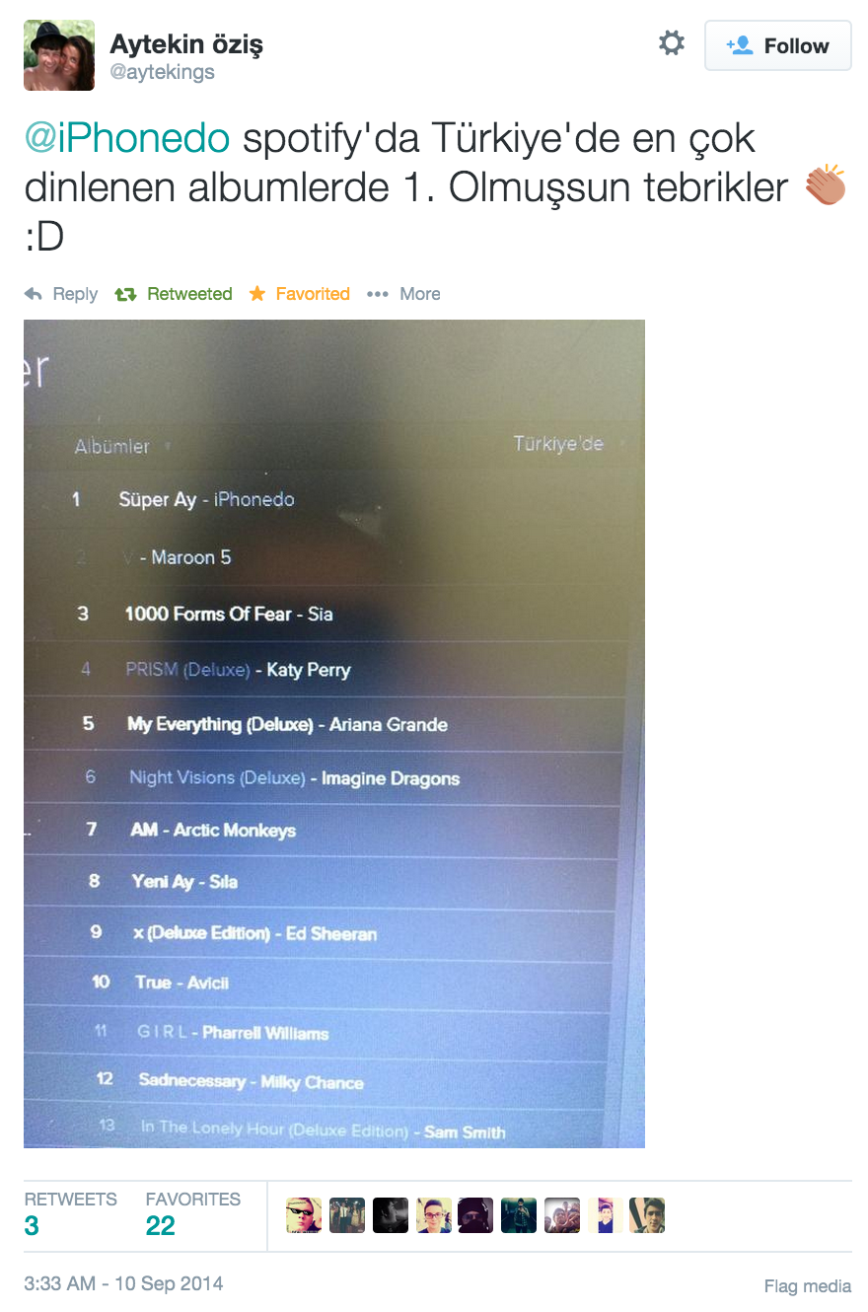Open the gear settings menu
Image resolution: width=868 pixels, height=1312 pixels.
[x=671, y=43]
